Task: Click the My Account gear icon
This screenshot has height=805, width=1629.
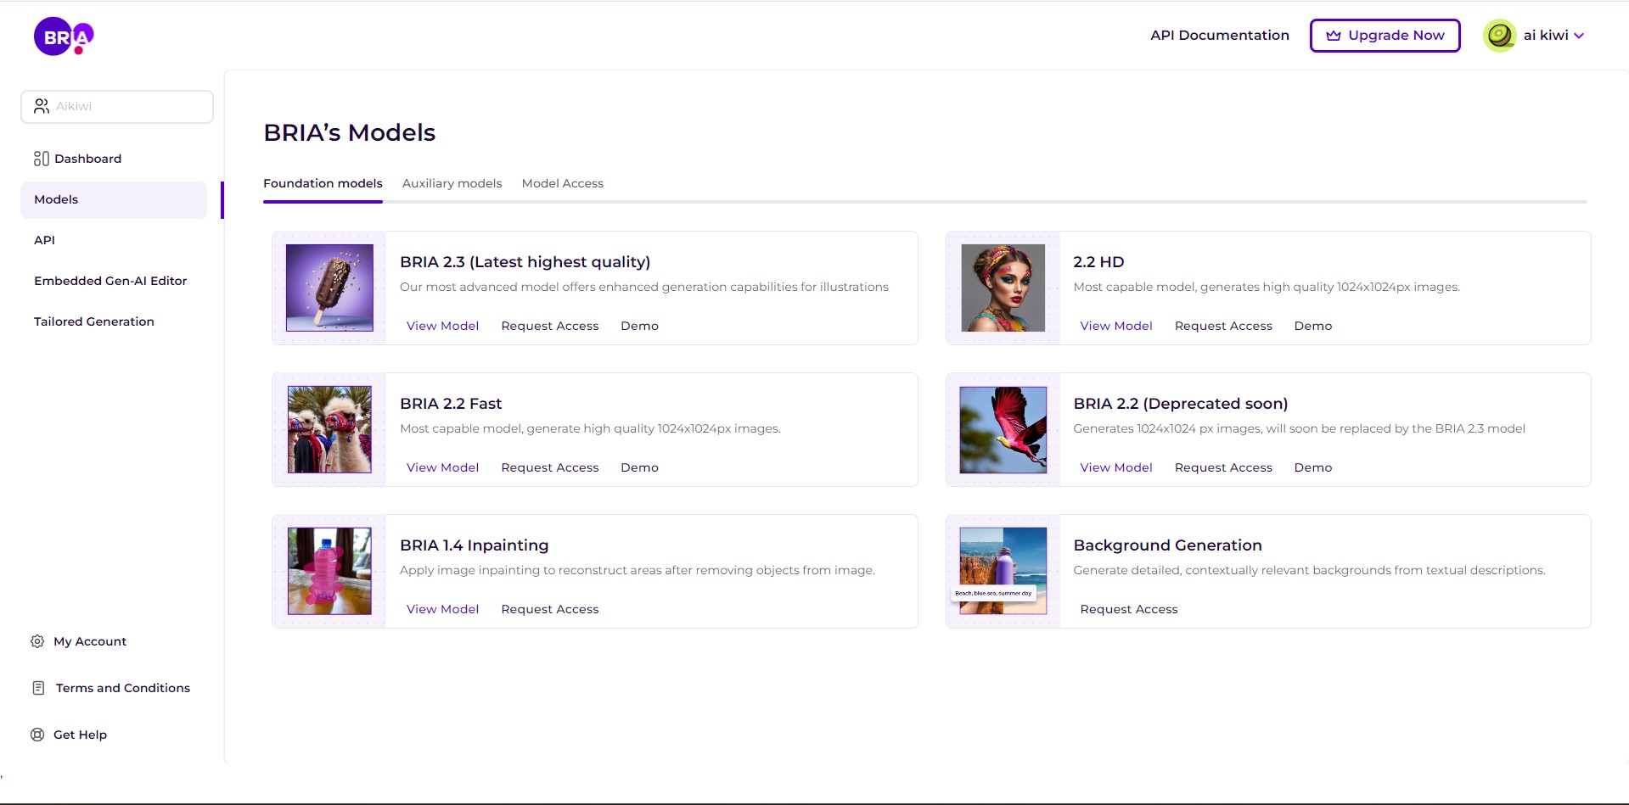Action: 37,641
